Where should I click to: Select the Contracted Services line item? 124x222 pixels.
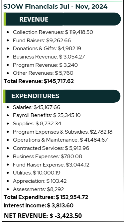51,148
